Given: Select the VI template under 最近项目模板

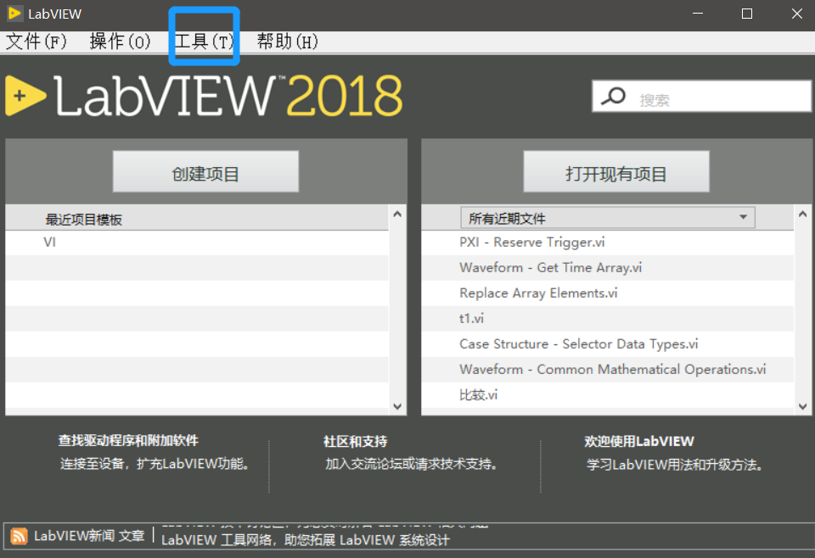Looking at the screenshot, I should (x=49, y=242).
